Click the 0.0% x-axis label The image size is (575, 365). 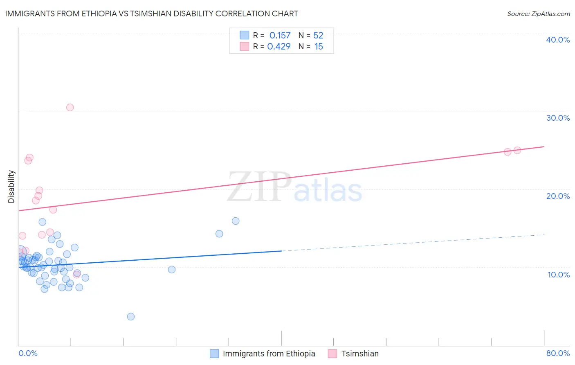[x=28, y=353]
